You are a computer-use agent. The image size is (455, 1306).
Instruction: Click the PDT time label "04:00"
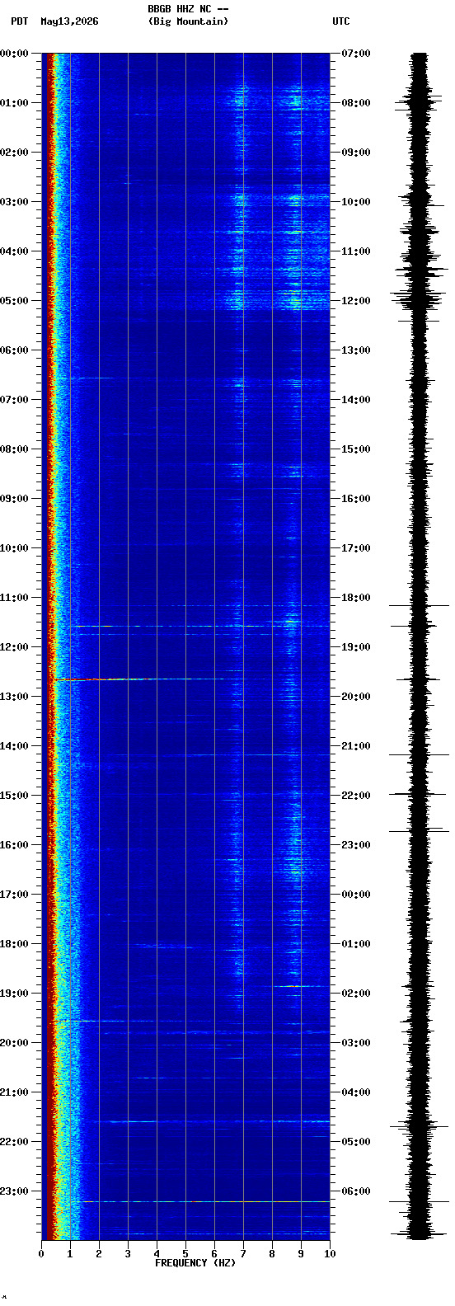(15, 251)
